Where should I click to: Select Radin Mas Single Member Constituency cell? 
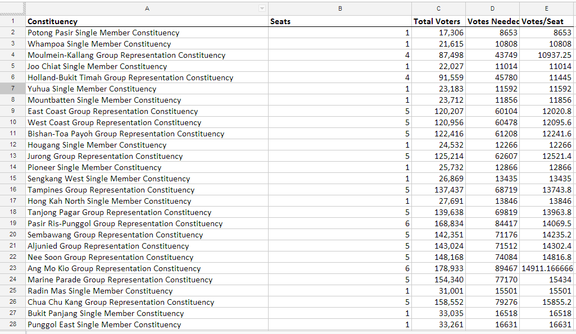tap(147, 291)
